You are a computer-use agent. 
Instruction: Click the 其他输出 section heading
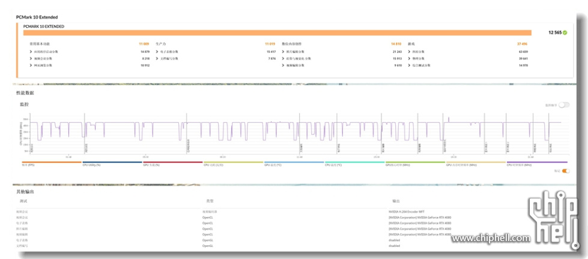click(x=25, y=192)
